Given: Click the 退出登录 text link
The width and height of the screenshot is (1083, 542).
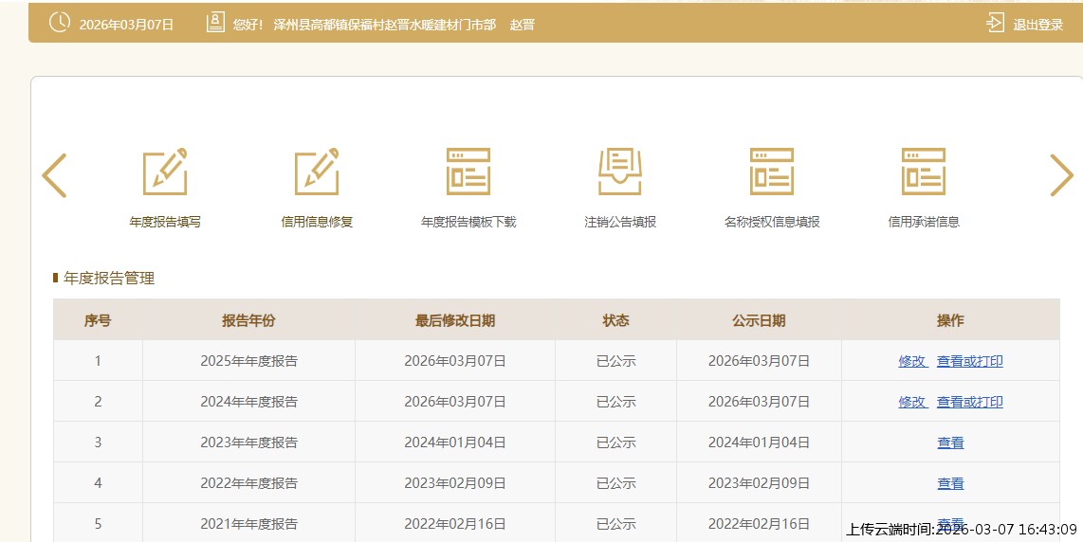Looking at the screenshot, I should (x=1037, y=25).
